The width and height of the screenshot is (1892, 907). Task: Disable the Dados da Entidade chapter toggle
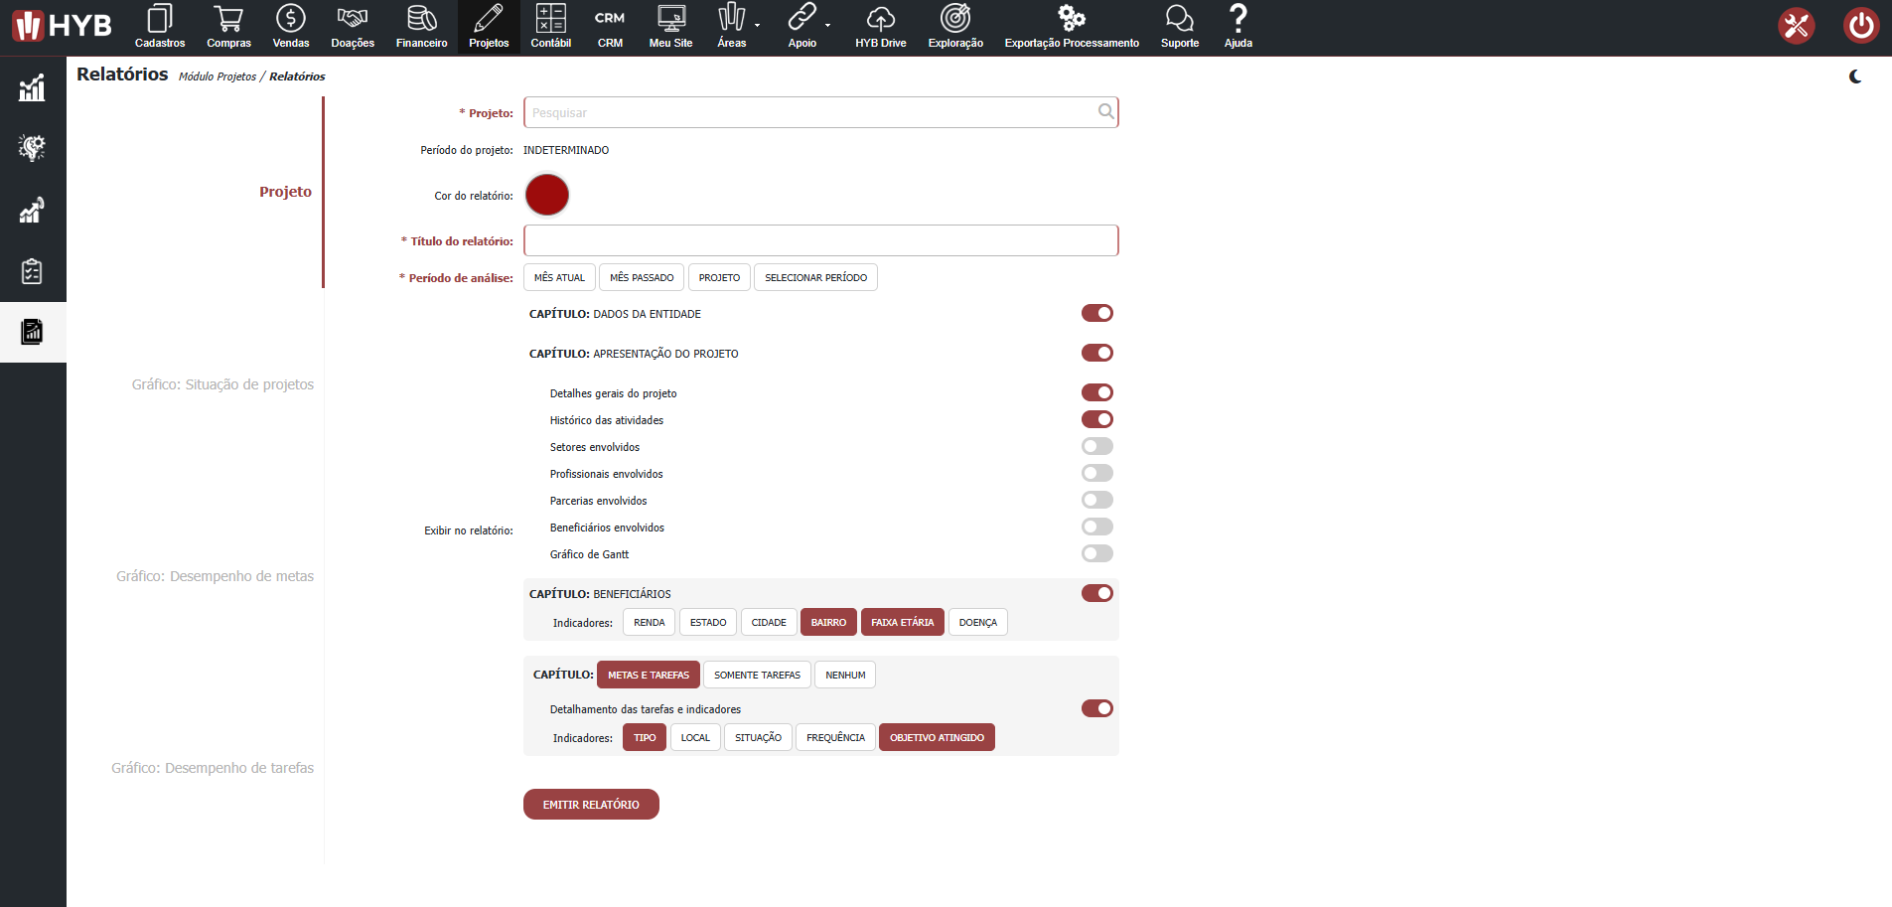point(1096,314)
